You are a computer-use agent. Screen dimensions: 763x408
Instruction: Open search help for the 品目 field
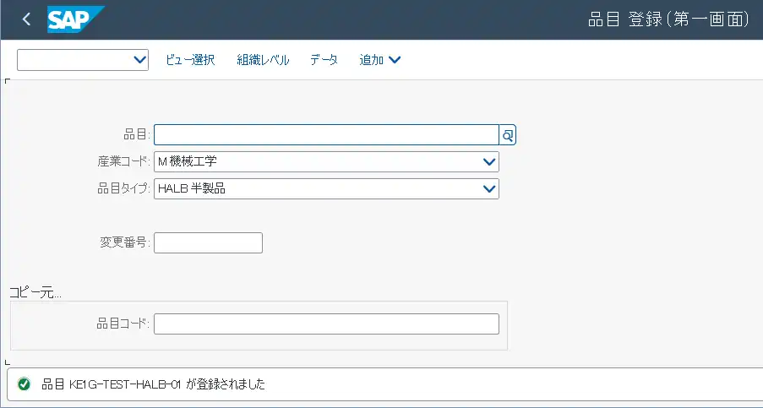tap(508, 135)
